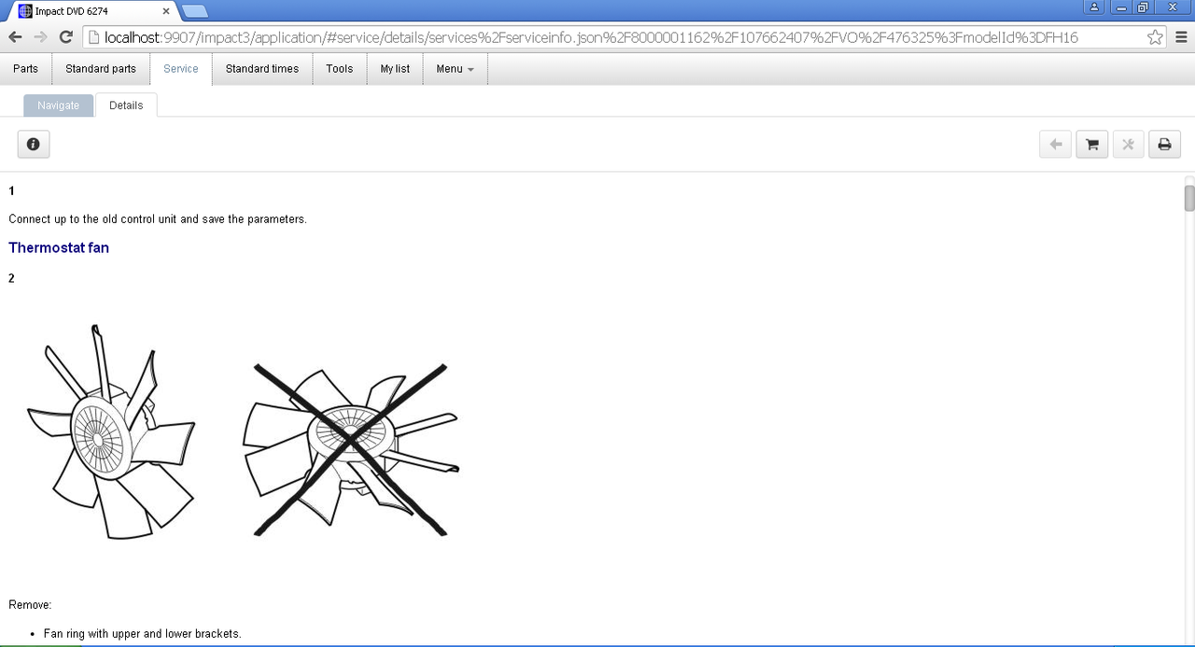Open the shopping cart button
This screenshot has width=1195, height=647.
pyautogui.click(x=1091, y=145)
